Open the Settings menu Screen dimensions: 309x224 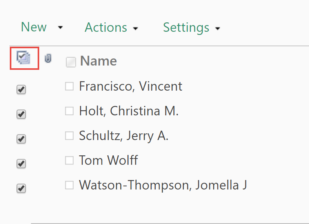186,27
